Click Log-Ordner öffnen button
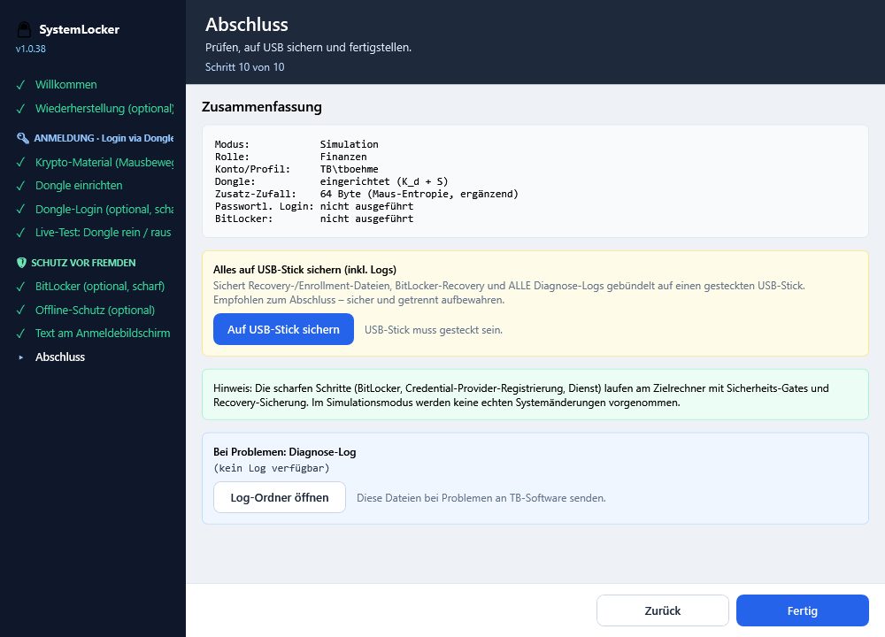 coord(280,497)
